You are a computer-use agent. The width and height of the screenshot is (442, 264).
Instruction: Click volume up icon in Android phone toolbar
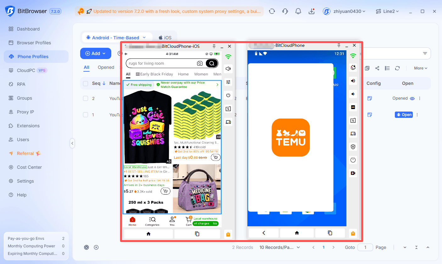click(x=353, y=81)
